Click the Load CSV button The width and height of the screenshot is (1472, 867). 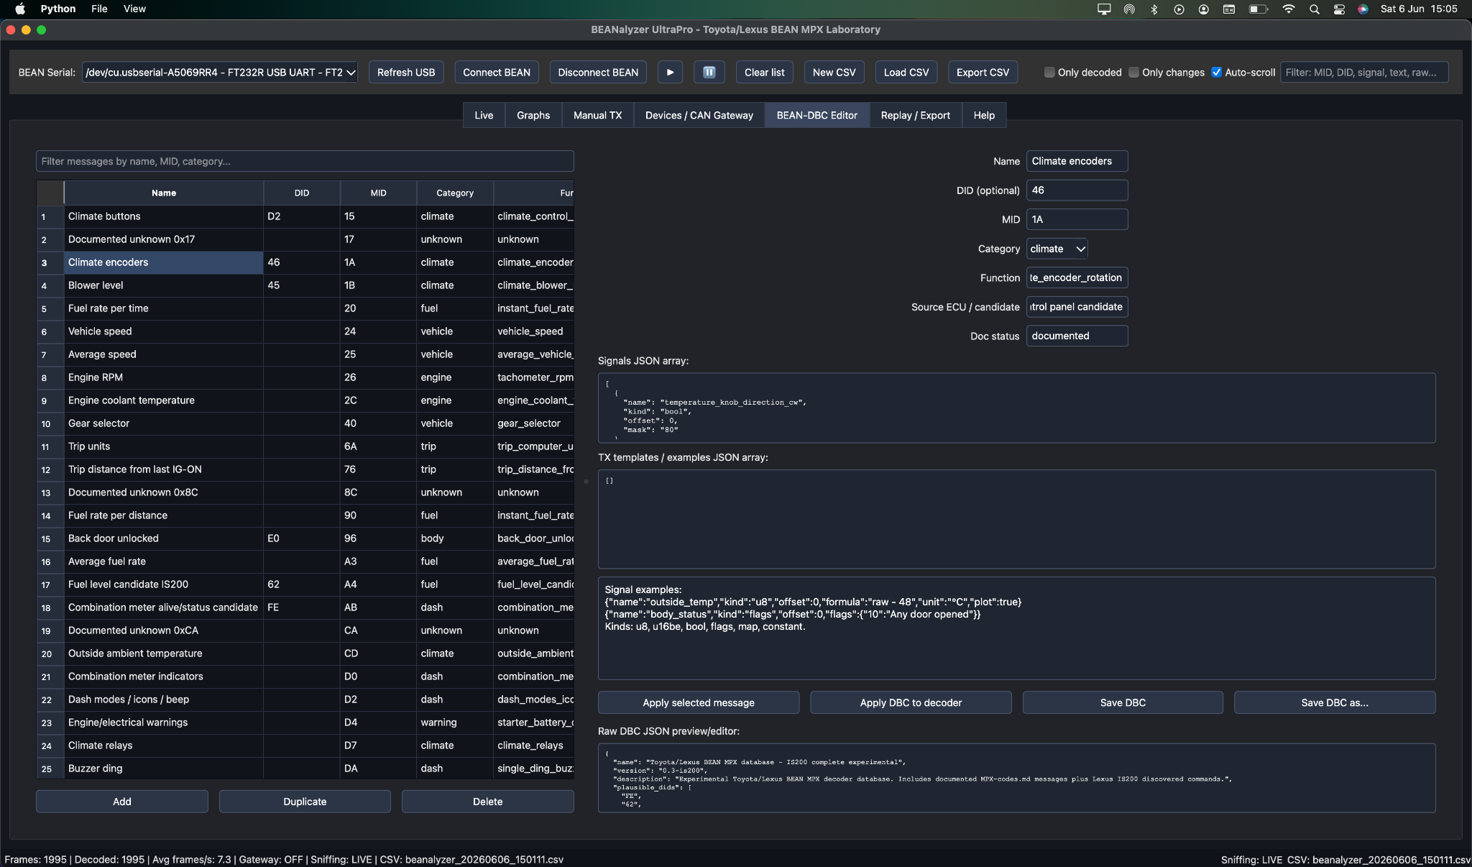[x=906, y=72]
